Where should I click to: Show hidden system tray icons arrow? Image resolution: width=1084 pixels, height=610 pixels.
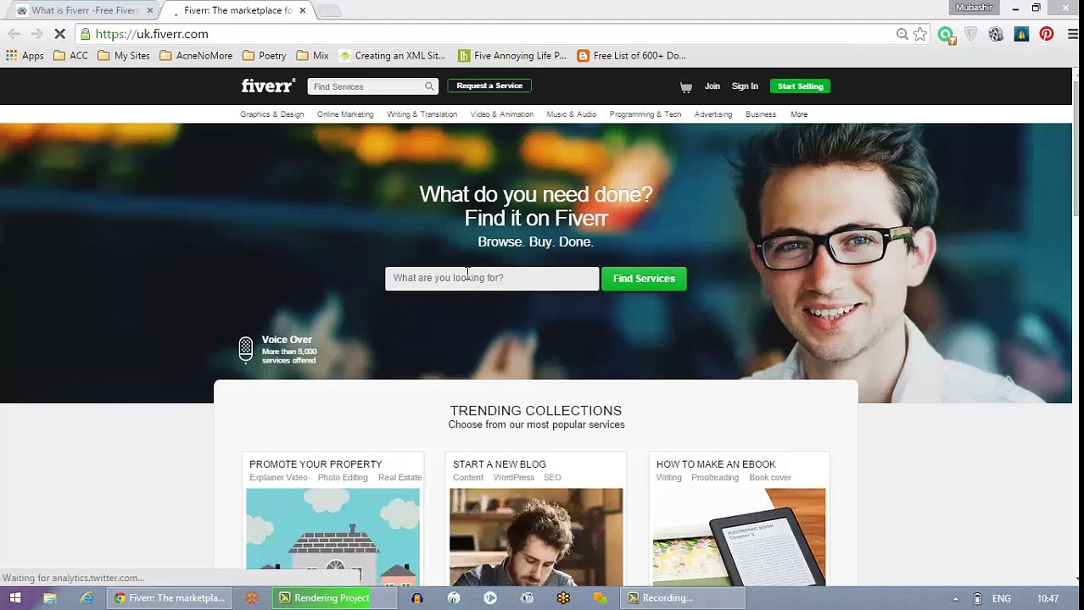[955, 598]
